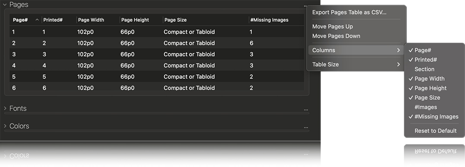Click missing images value 6
The image size is (465, 167).
(x=252, y=43)
